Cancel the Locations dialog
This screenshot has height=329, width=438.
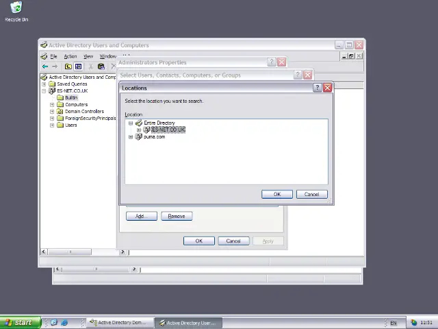click(311, 194)
